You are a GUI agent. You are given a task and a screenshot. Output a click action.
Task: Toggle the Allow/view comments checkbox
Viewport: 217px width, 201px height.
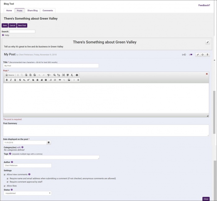(5, 175)
